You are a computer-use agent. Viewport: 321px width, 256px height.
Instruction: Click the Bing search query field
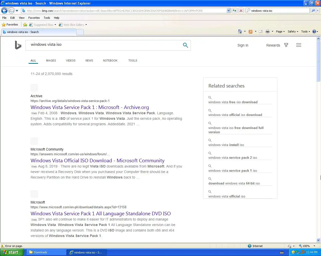click(104, 45)
